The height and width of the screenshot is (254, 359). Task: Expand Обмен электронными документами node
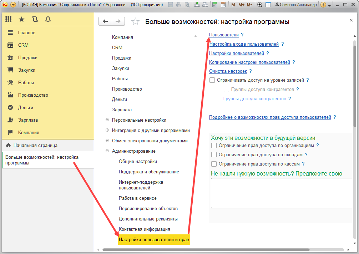click(107, 141)
